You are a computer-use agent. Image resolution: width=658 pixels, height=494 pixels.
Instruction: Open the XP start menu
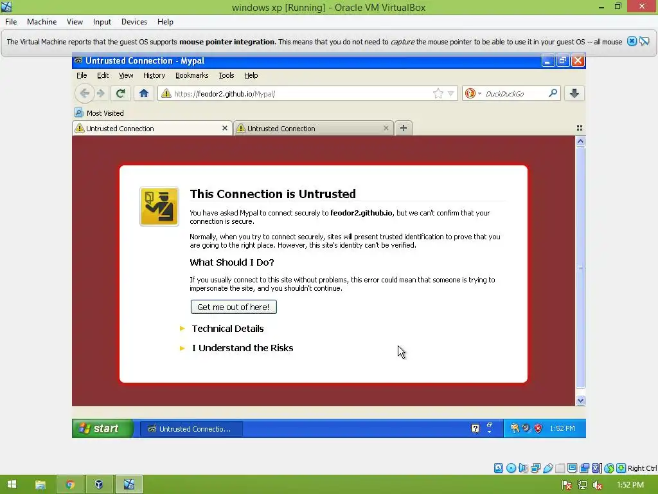(102, 428)
